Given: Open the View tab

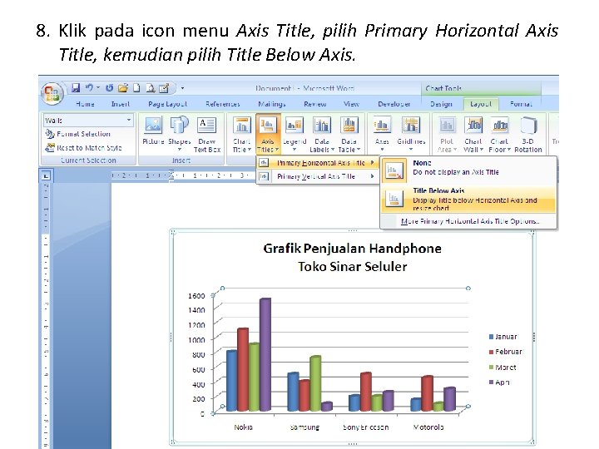Looking at the screenshot, I should [351, 104].
